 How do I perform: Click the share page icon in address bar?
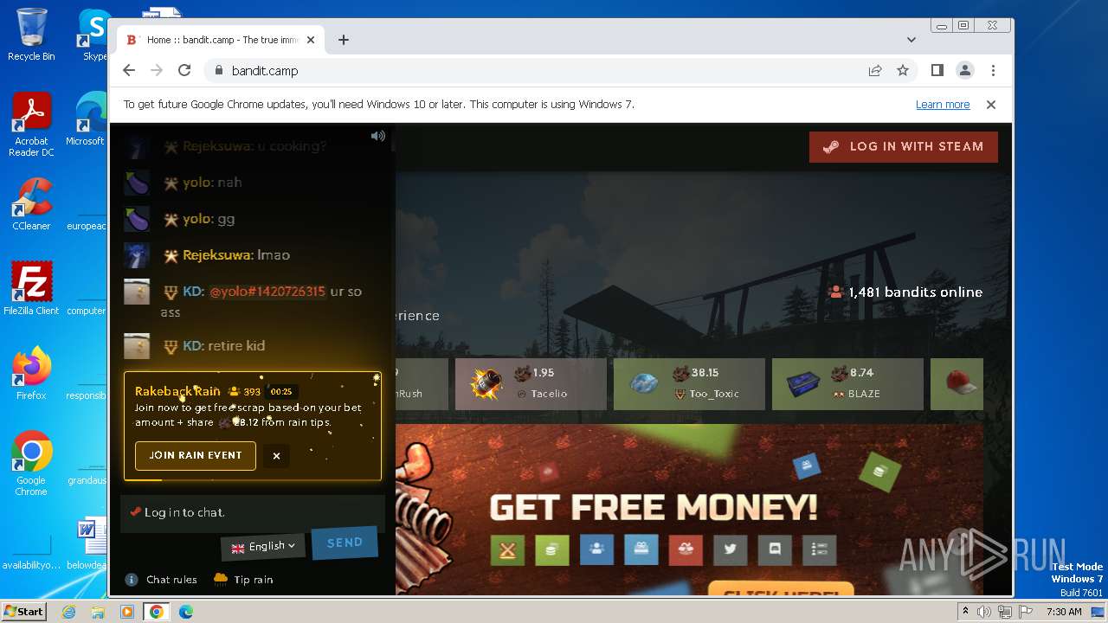[875, 71]
